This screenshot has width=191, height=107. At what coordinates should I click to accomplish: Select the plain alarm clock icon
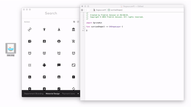(x=30, y=53)
